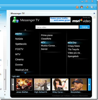Maximize the Messenger window

[x=87, y=1]
